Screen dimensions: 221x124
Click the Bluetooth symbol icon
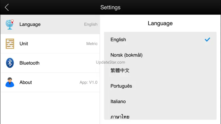(x=10, y=63)
